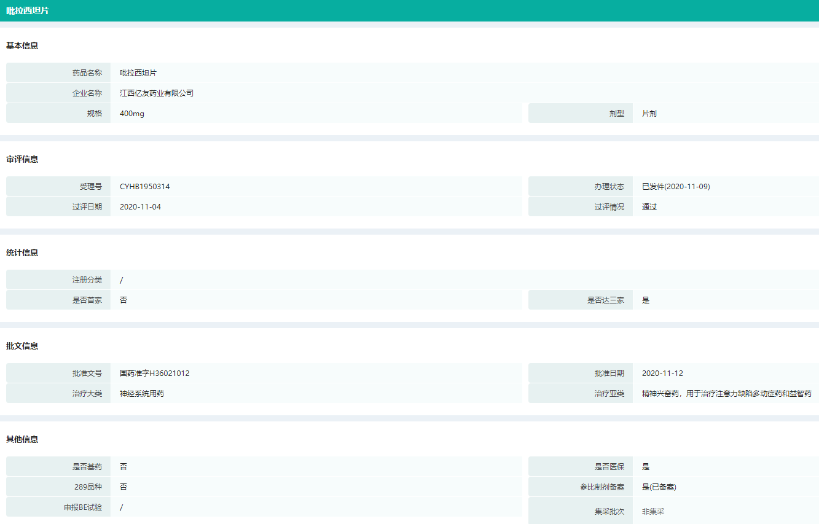The width and height of the screenshot is (819, 524).
Task: Click approval number 国药准字H36021012
Action: point(155,373)
